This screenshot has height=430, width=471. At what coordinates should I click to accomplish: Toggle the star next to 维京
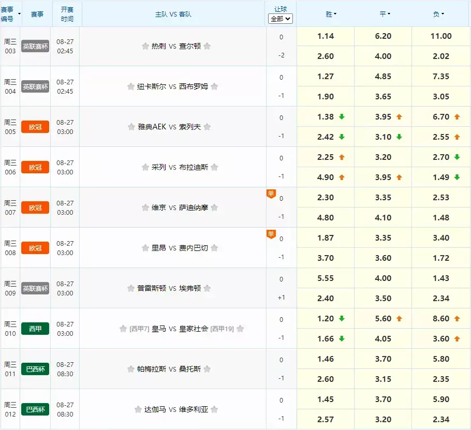point(145,207)
